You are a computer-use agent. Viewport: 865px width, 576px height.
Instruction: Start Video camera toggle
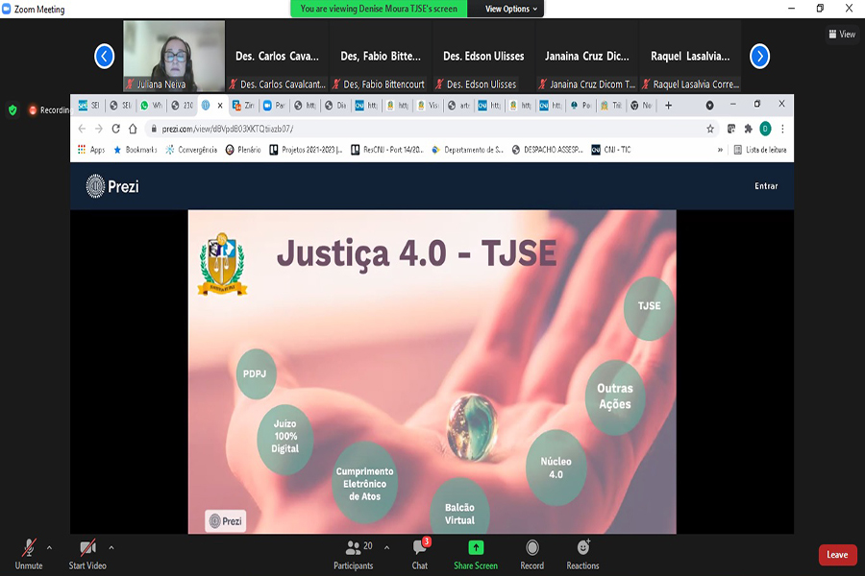click(x=87, y=554)
